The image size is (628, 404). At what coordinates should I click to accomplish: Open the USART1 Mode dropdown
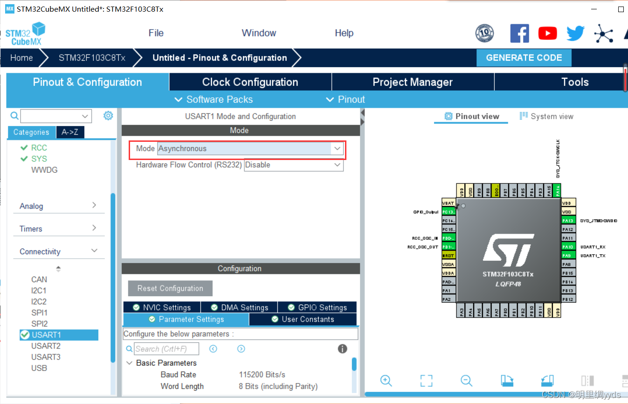click(250, 148)
